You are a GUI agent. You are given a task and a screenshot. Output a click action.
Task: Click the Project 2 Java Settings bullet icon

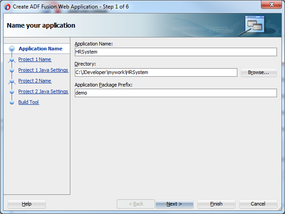pos(12,92)
